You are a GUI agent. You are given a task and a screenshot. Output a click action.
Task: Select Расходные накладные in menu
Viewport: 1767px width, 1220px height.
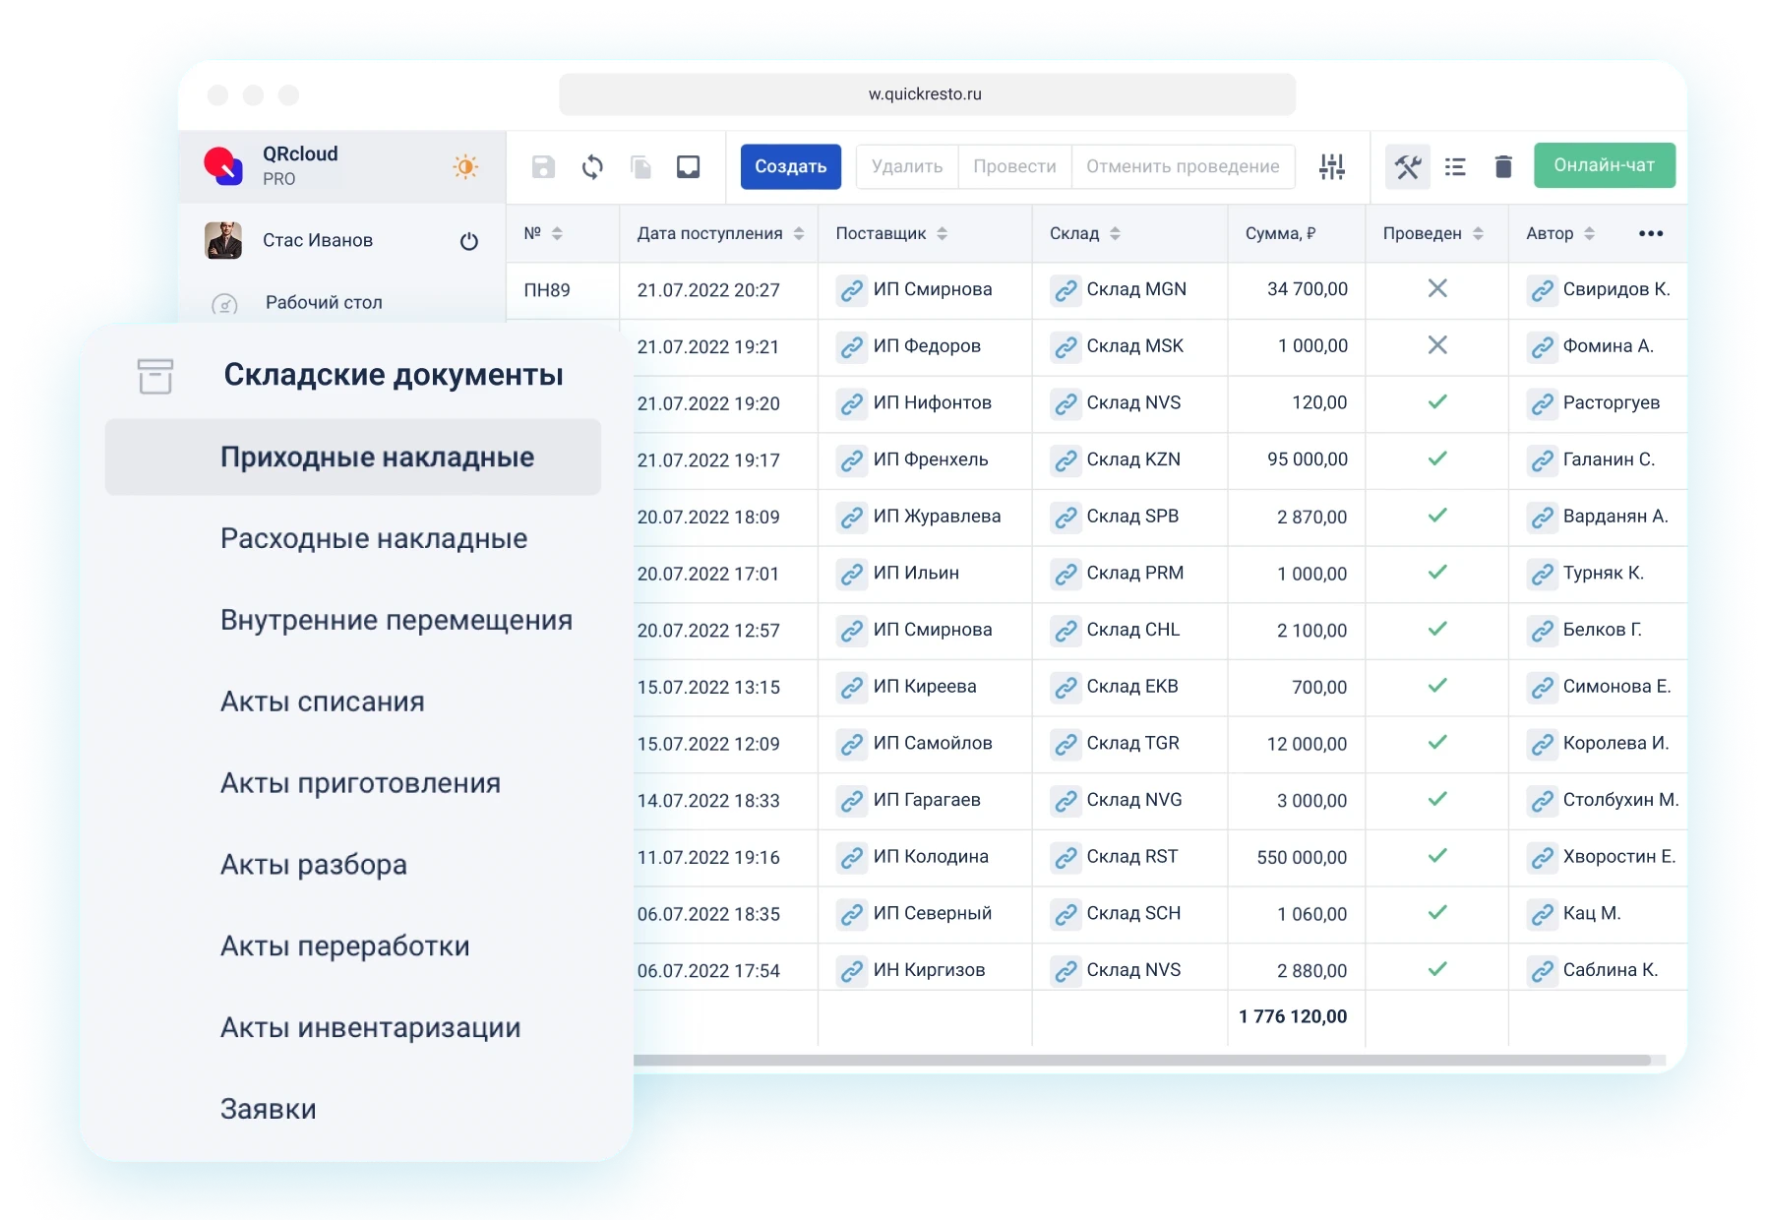374,539
